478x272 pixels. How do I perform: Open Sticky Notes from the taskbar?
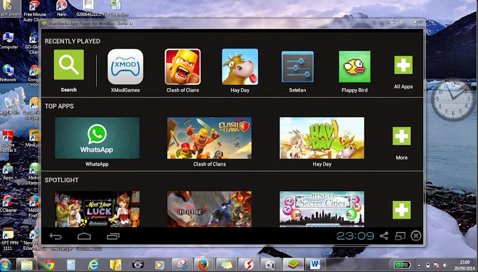pyautogui.click(x=226, y=265)
